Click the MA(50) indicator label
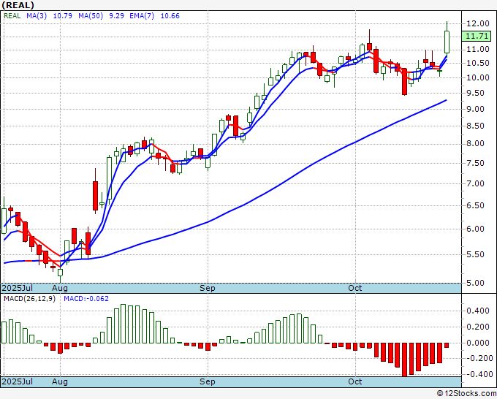 [91, 16]
